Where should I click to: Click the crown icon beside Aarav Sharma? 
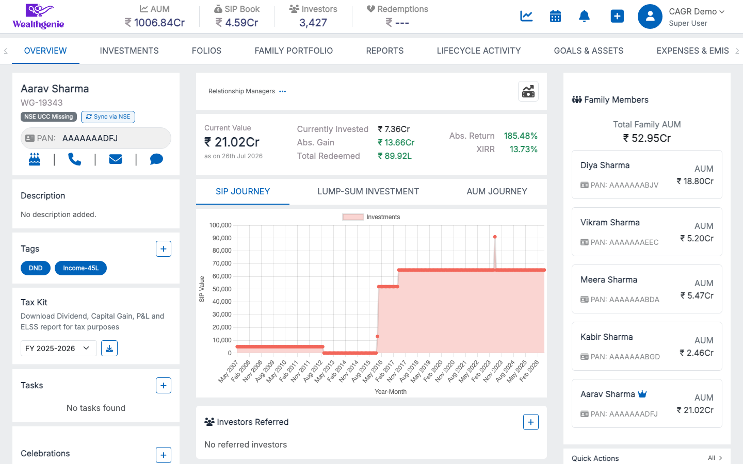642,394
